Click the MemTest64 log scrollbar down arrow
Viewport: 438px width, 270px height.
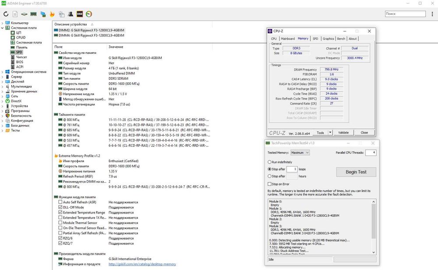coord(374,252)
